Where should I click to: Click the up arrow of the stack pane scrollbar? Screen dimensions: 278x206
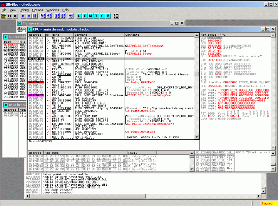point(273,153)
